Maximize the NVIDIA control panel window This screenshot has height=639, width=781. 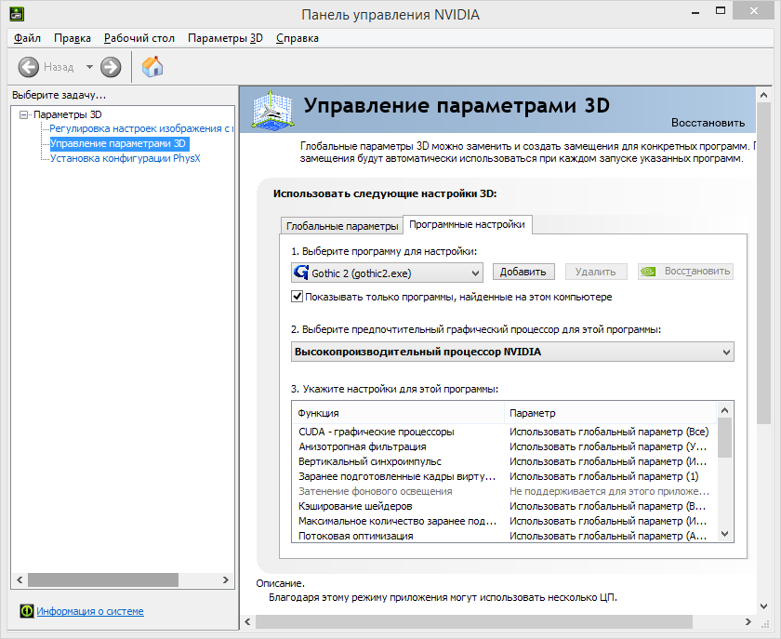tap(721, 11)
